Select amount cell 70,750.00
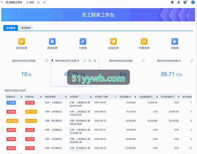 [x=131, y=111]
